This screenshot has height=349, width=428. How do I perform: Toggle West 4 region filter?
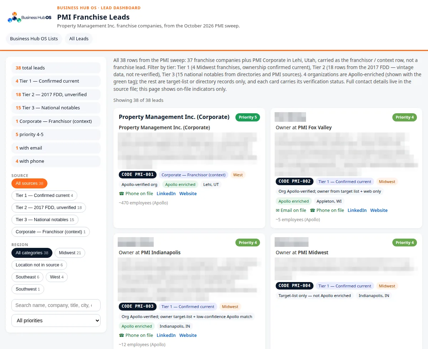[57, 277]
